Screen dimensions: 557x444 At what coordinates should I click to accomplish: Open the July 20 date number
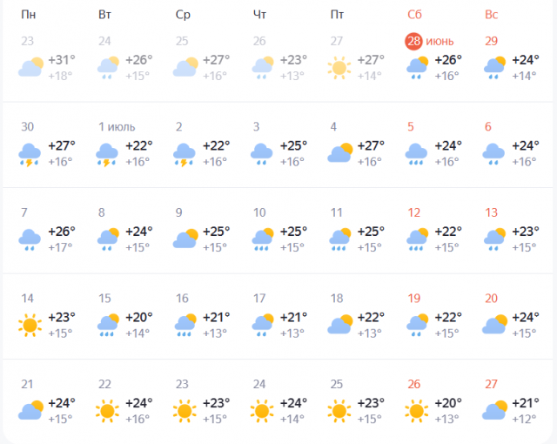tap(491, 299)
